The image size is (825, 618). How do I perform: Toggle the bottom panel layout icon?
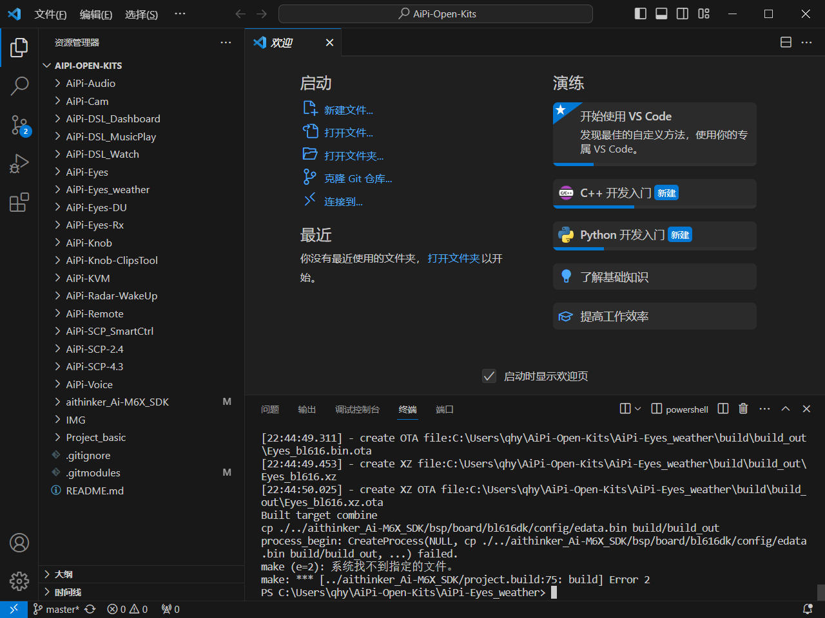click(661, 14)
